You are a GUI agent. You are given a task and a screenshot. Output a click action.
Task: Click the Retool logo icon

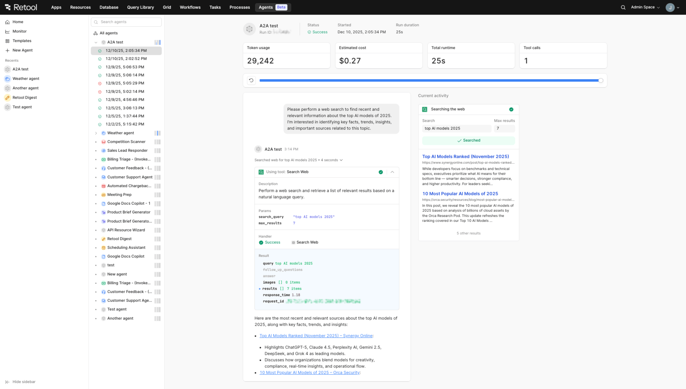point(8,7)
